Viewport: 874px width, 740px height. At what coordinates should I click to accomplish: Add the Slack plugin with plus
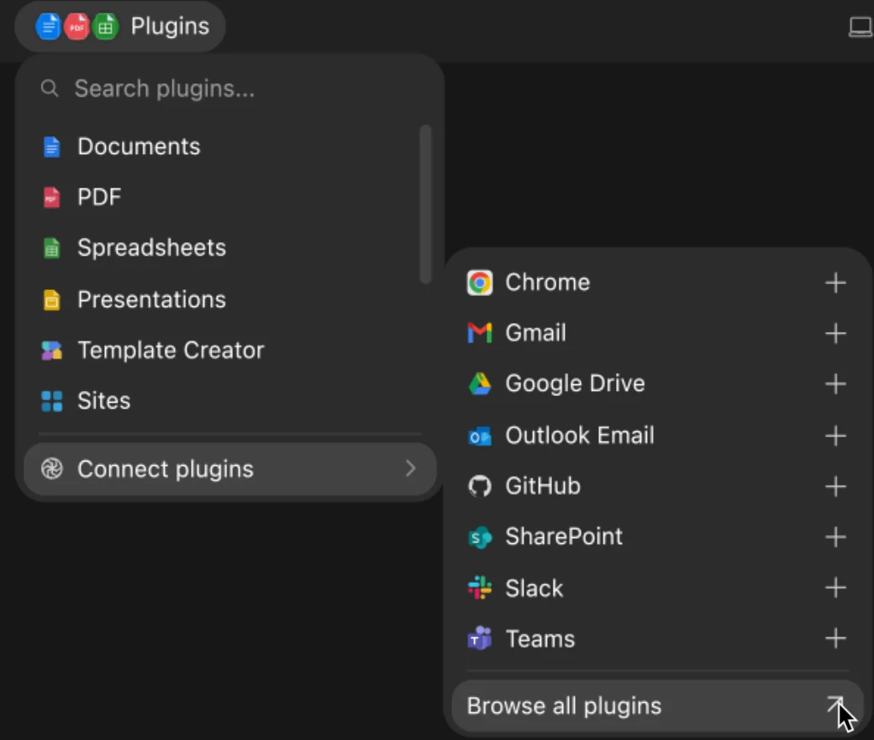835,588
